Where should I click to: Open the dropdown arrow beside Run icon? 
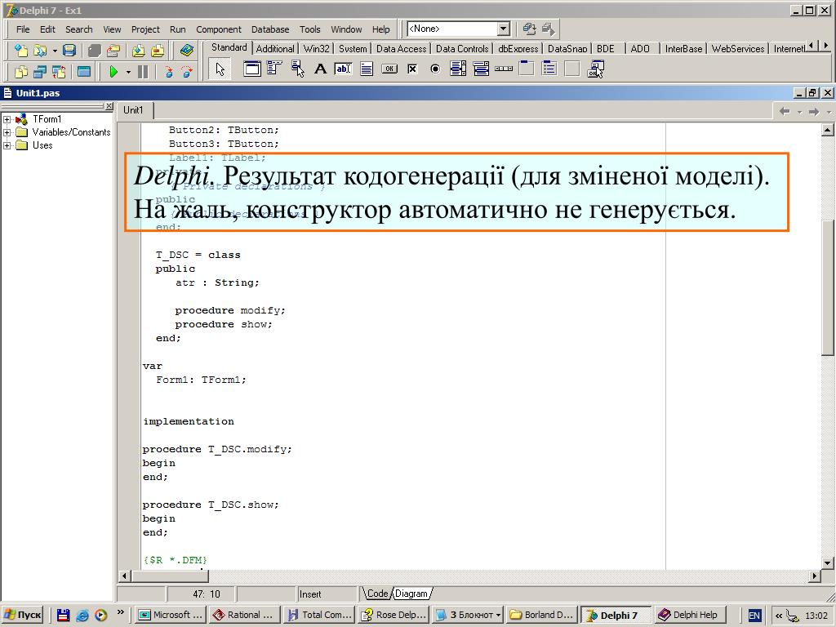coord(128,72)
